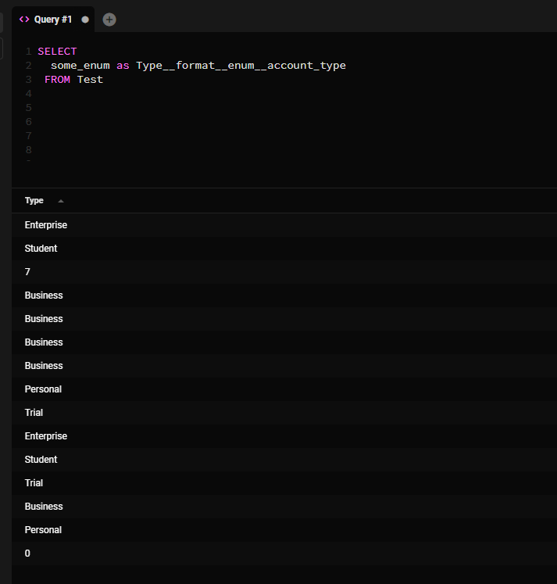Select the first Enterprise result row
Screen dimensions: 557x584
[284, 225]
